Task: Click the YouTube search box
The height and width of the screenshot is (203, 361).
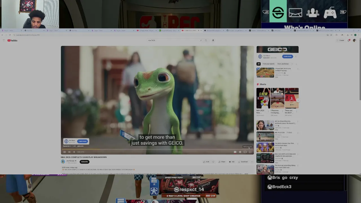Action: [173, 40]
